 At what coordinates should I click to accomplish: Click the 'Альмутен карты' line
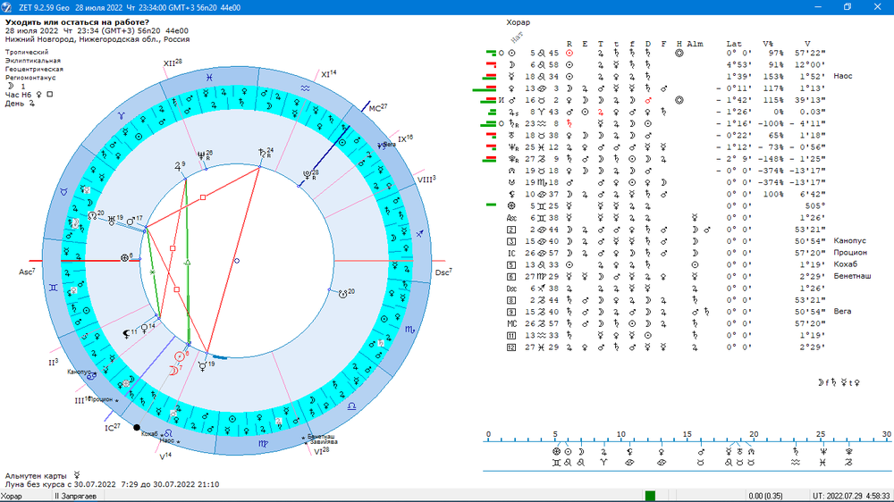point(43,476)
